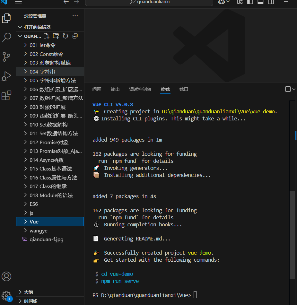Screen dimensions: 297x305
Task: Open Copilot dropdown arrow
Action: (228, 2)
